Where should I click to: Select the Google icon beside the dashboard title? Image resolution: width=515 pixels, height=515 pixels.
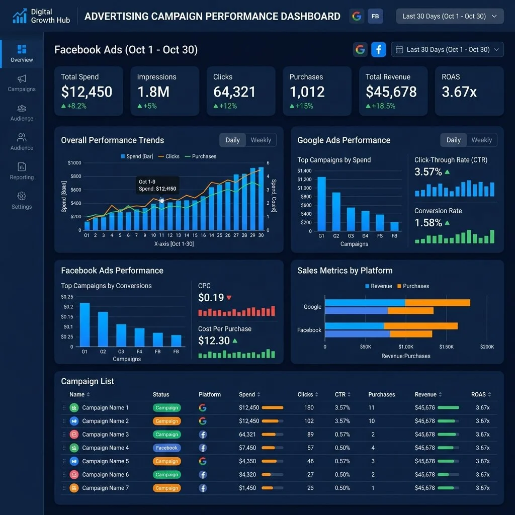click(357, 16)
